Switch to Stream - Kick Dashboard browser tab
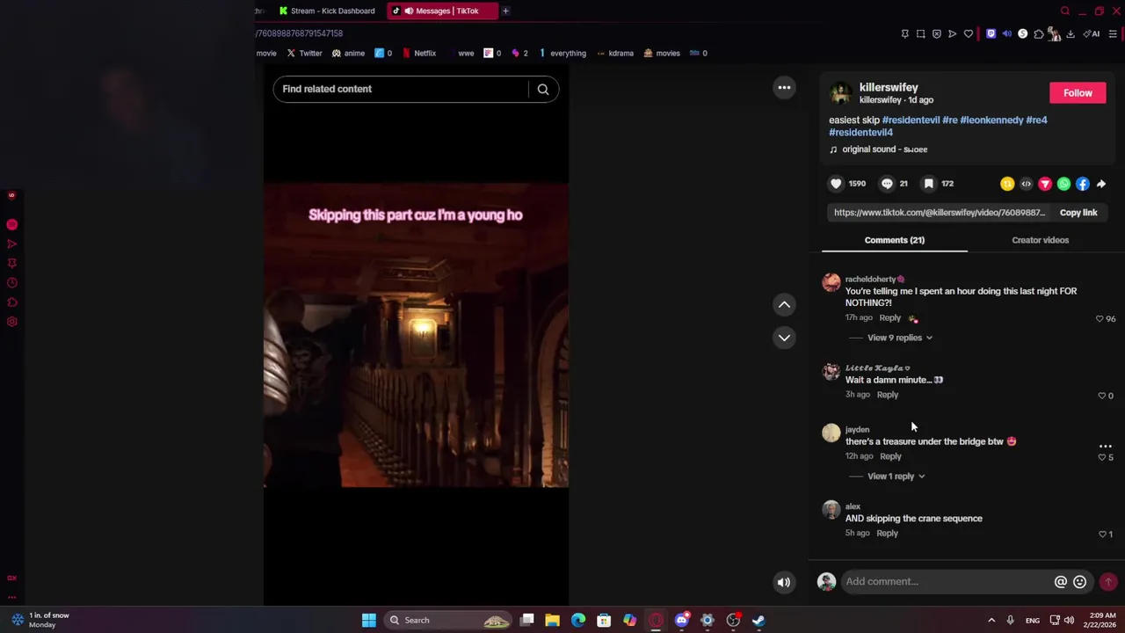The width and height of the screenshot is (1125, 633). (327, 11)
